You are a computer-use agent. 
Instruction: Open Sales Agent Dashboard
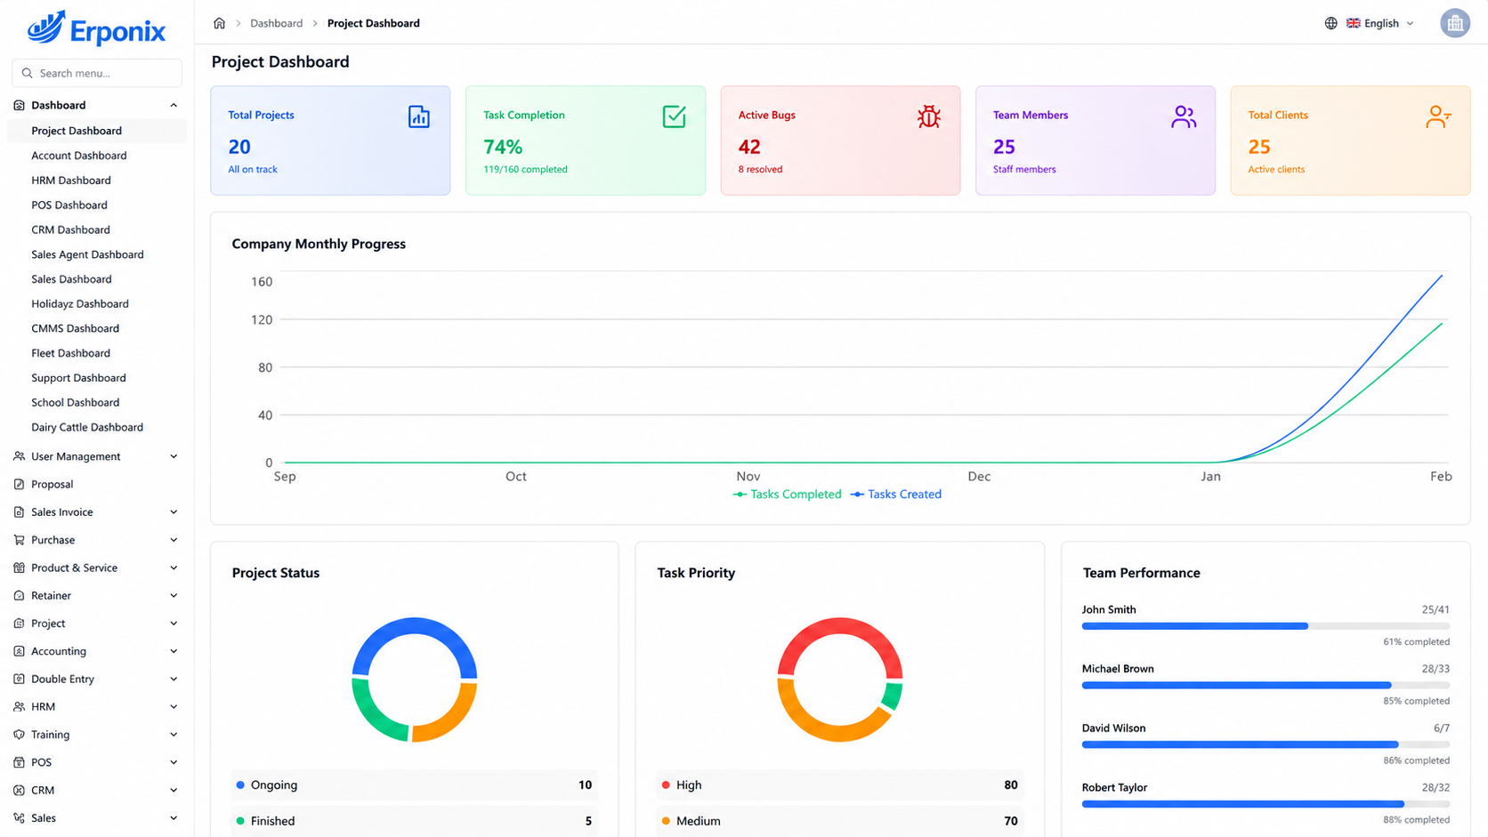pyautogui.click(x=87, y=254)
